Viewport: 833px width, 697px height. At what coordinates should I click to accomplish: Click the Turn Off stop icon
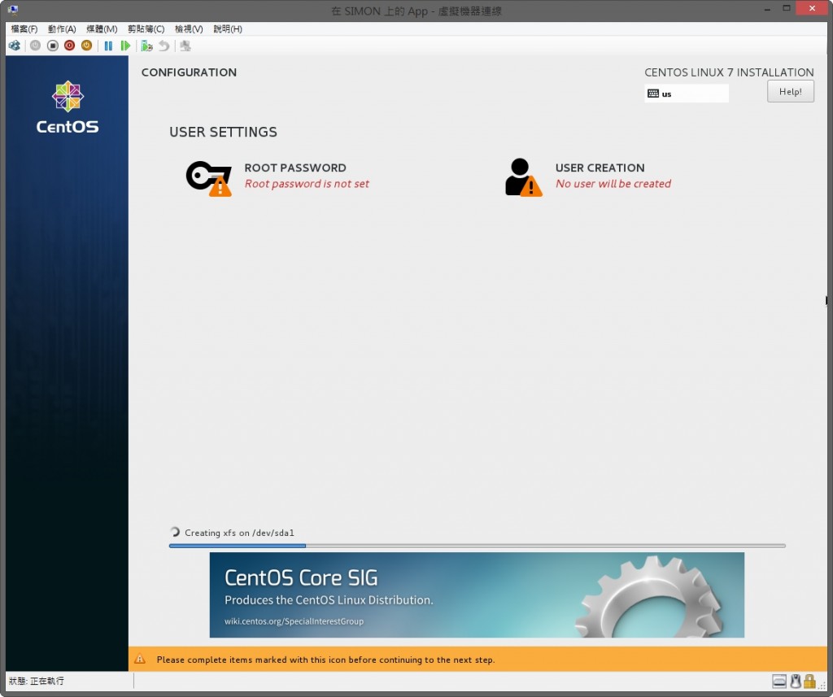53,46
